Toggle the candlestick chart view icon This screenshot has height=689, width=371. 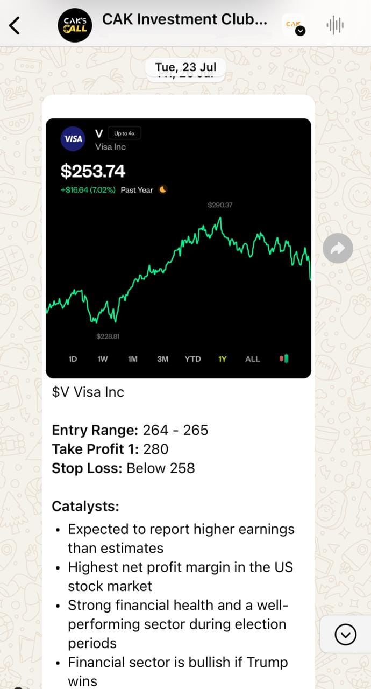click(283, 358)
